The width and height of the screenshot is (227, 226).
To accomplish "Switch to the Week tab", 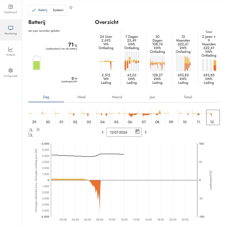I will click(x=81, y=97).
